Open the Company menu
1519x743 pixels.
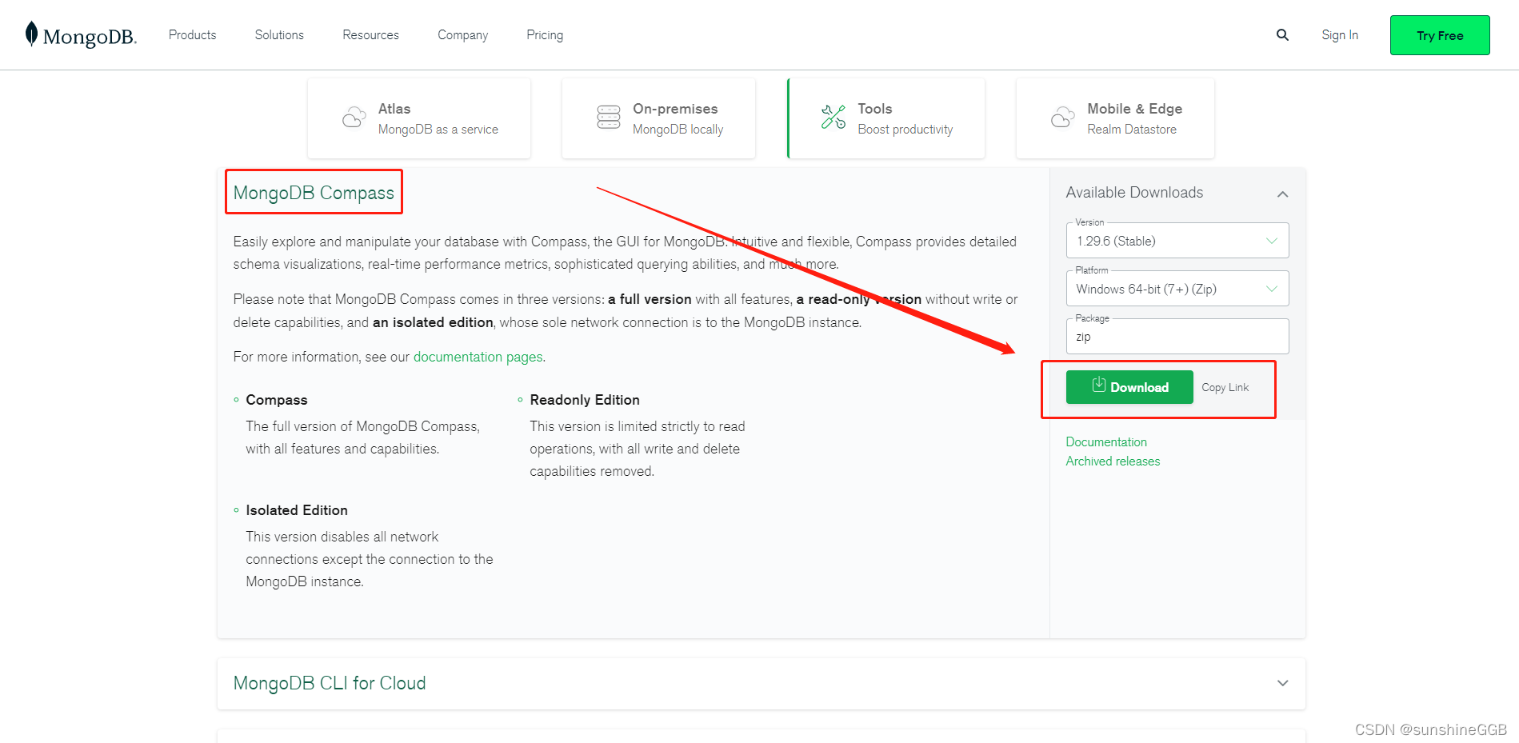point(462,35)
